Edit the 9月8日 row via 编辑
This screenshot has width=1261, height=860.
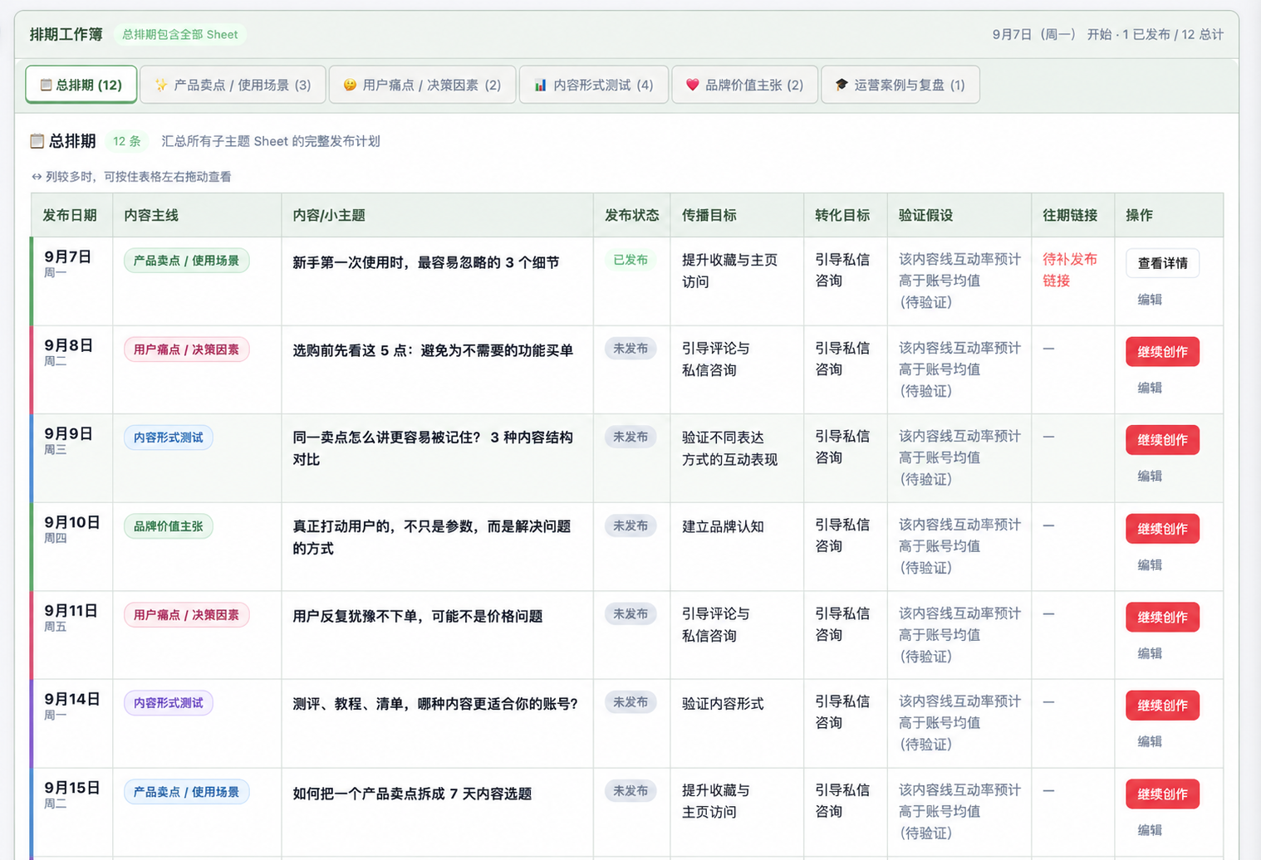click(1150, 388)
